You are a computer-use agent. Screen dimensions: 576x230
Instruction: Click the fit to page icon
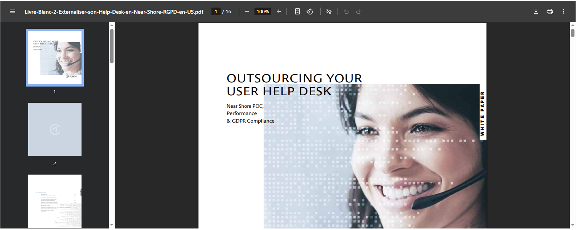pos(298,11)
